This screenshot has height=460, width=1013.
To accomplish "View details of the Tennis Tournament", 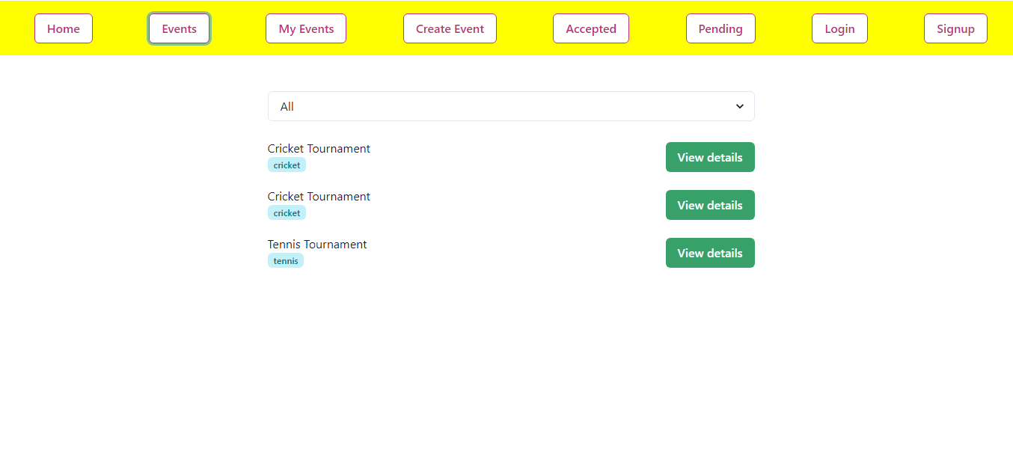I will [x=710, y=252].
